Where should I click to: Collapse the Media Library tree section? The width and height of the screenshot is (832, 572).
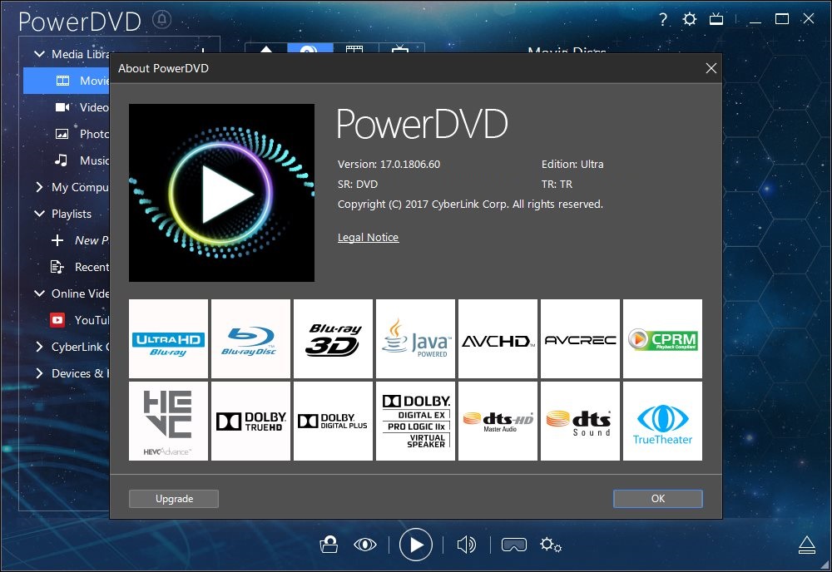pyautogui.click(x=39, y=54)
